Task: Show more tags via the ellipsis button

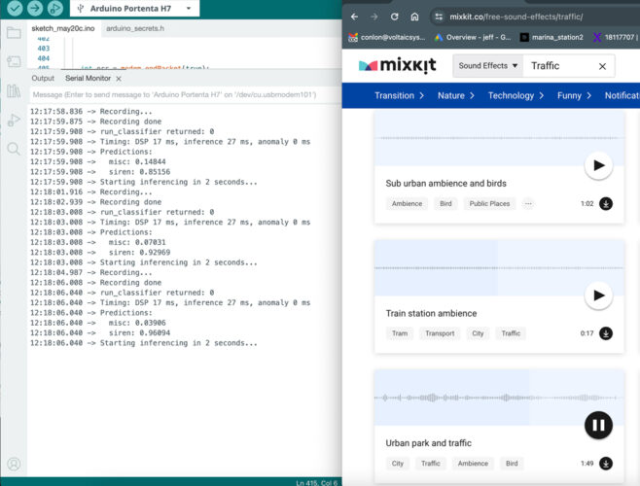Action: tap(528, 204)
